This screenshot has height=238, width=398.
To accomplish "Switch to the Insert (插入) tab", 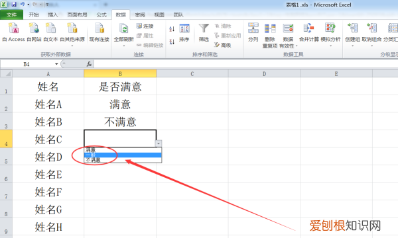I will 53,15.
